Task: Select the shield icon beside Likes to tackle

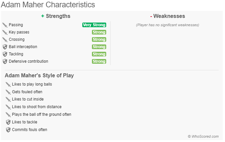Action: (8, 122)
